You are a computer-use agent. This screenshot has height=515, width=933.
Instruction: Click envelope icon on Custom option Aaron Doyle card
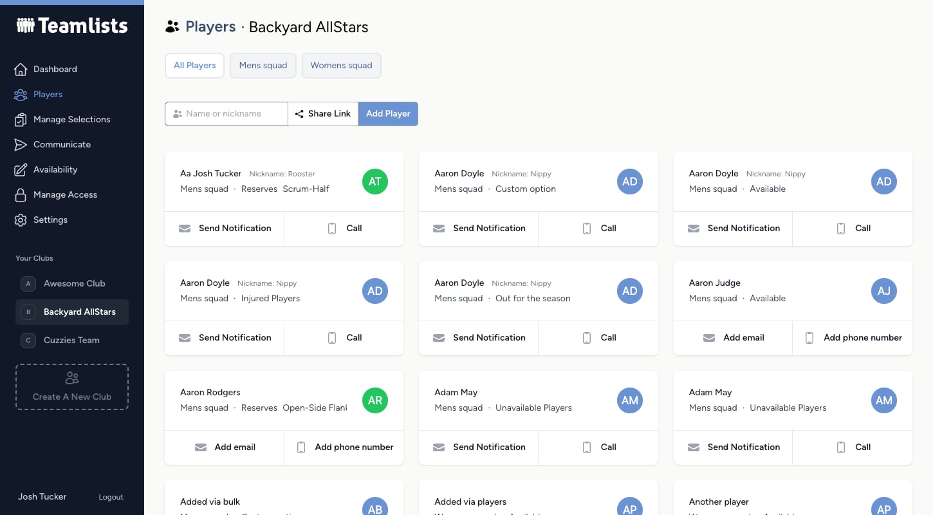439,228
